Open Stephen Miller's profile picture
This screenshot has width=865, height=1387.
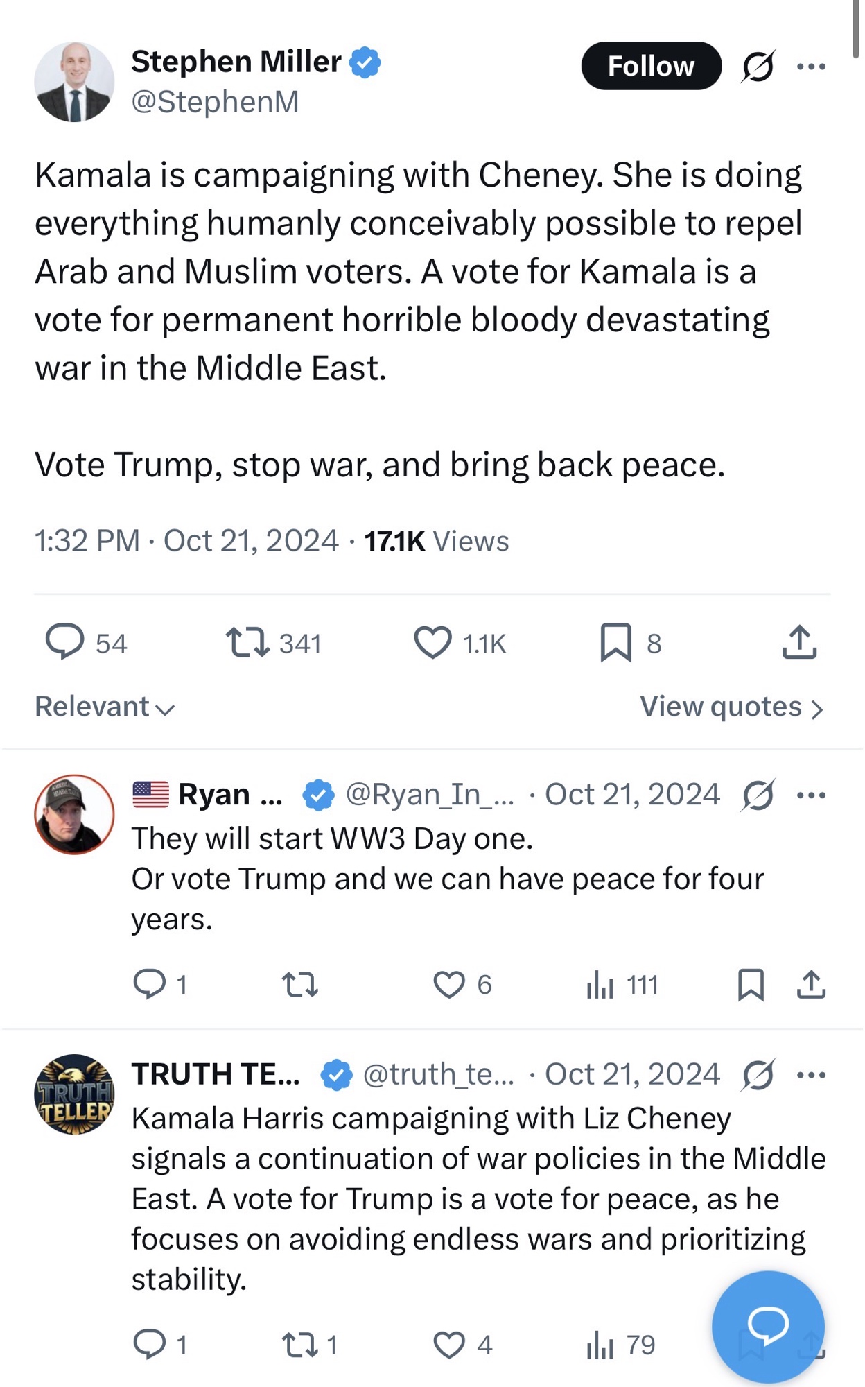[x=75, y=82]
